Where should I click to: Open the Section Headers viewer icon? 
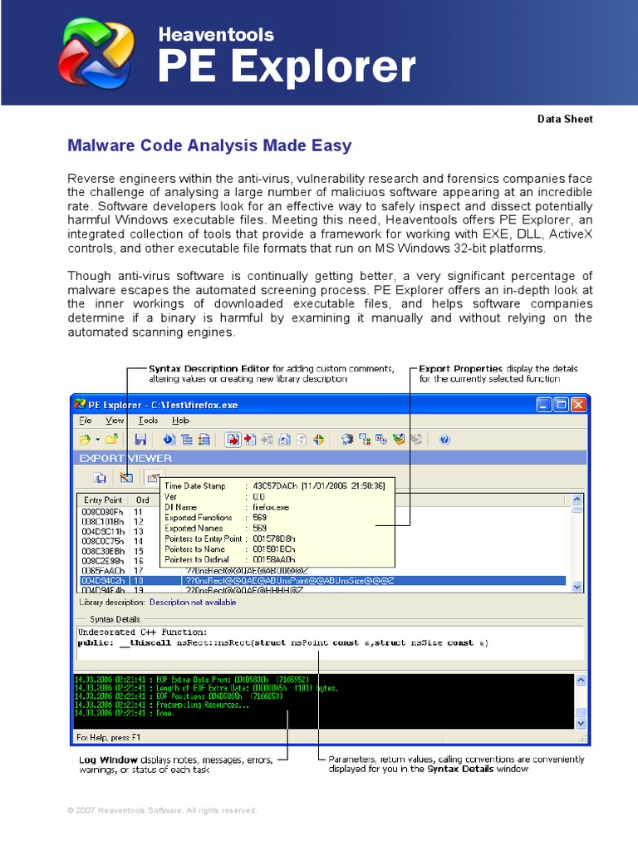[x=204, y=440]
